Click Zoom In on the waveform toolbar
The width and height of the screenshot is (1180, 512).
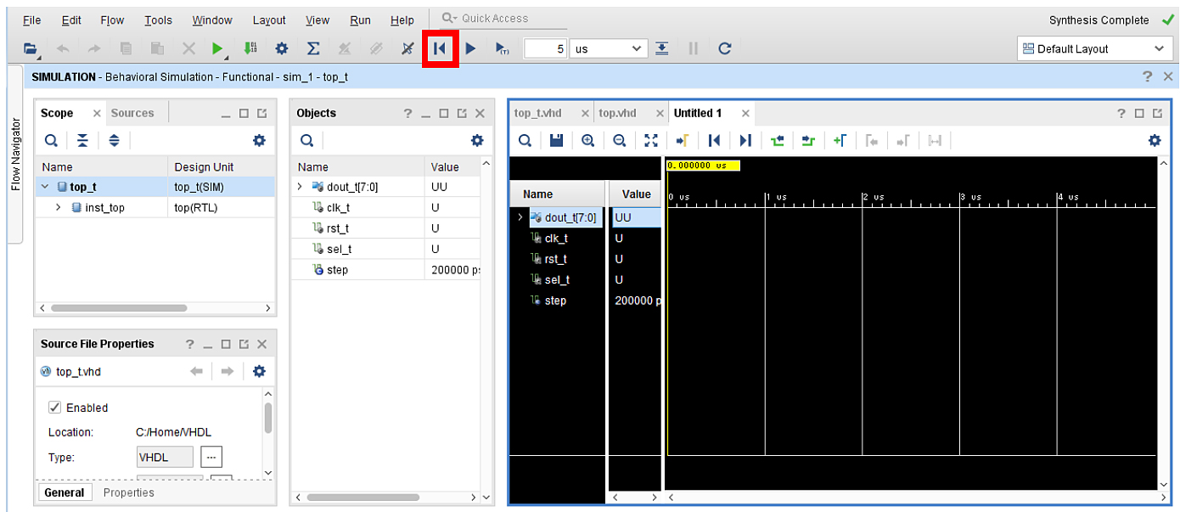[x=587, y=140]
